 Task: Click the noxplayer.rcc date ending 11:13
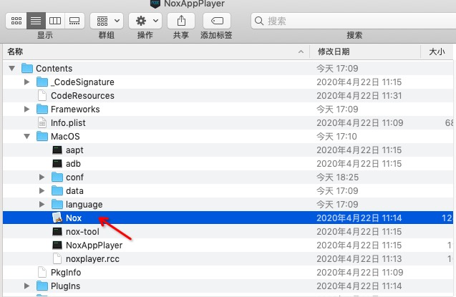click(359, 259)
